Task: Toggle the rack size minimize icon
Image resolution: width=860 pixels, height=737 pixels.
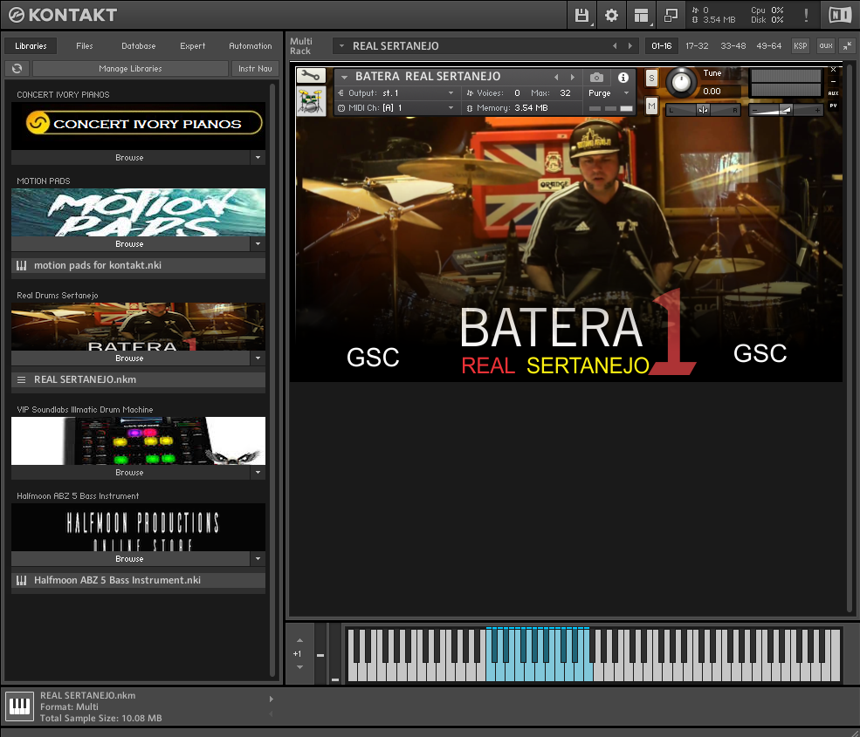Action: click(848, 46)
